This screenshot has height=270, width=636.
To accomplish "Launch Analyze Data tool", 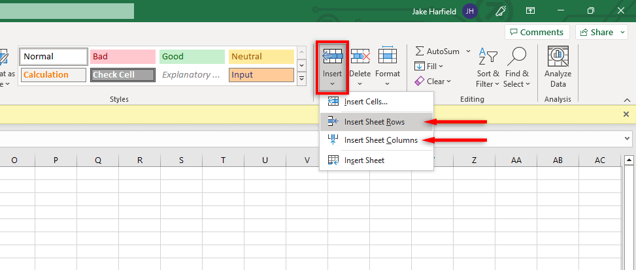I will (x=558, y=57).
